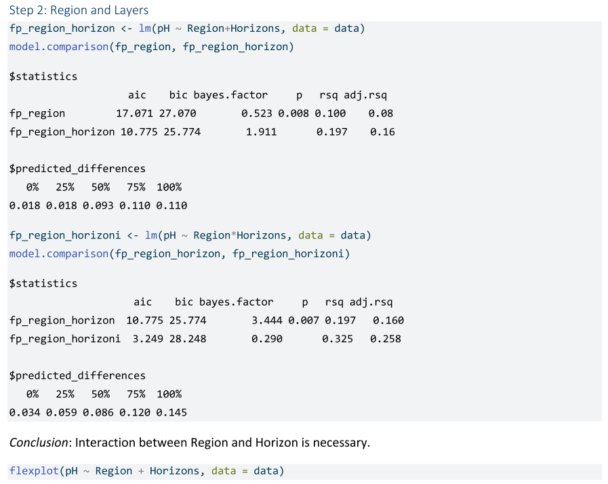This screenshot has width=608, height=484.
Task: Click the lm code line with Region*Horizons
Action: click(x=190, y=235)
